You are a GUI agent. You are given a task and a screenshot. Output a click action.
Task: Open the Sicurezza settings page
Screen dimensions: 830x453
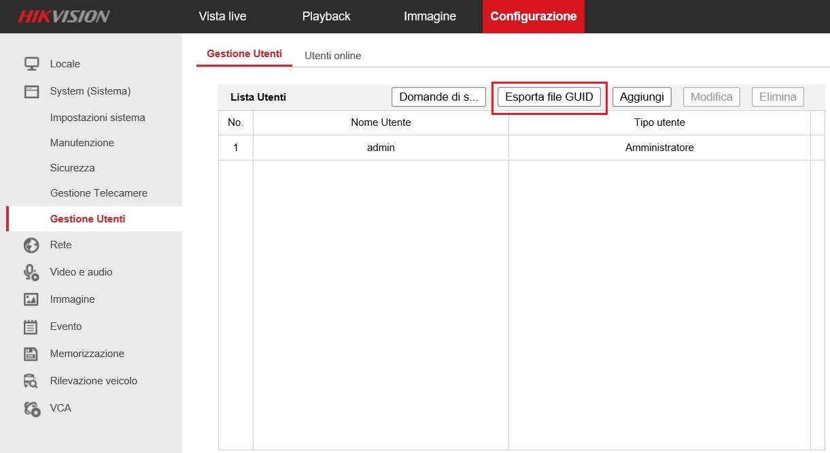coord(73,168)
